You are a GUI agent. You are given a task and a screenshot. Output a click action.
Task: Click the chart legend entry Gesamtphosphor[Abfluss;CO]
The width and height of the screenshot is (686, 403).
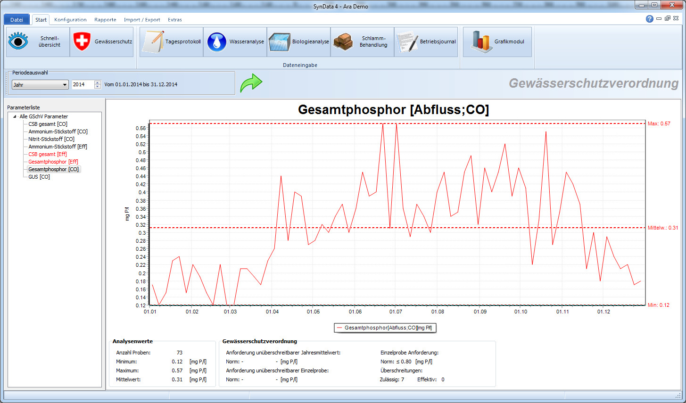(x=385, y=328)
